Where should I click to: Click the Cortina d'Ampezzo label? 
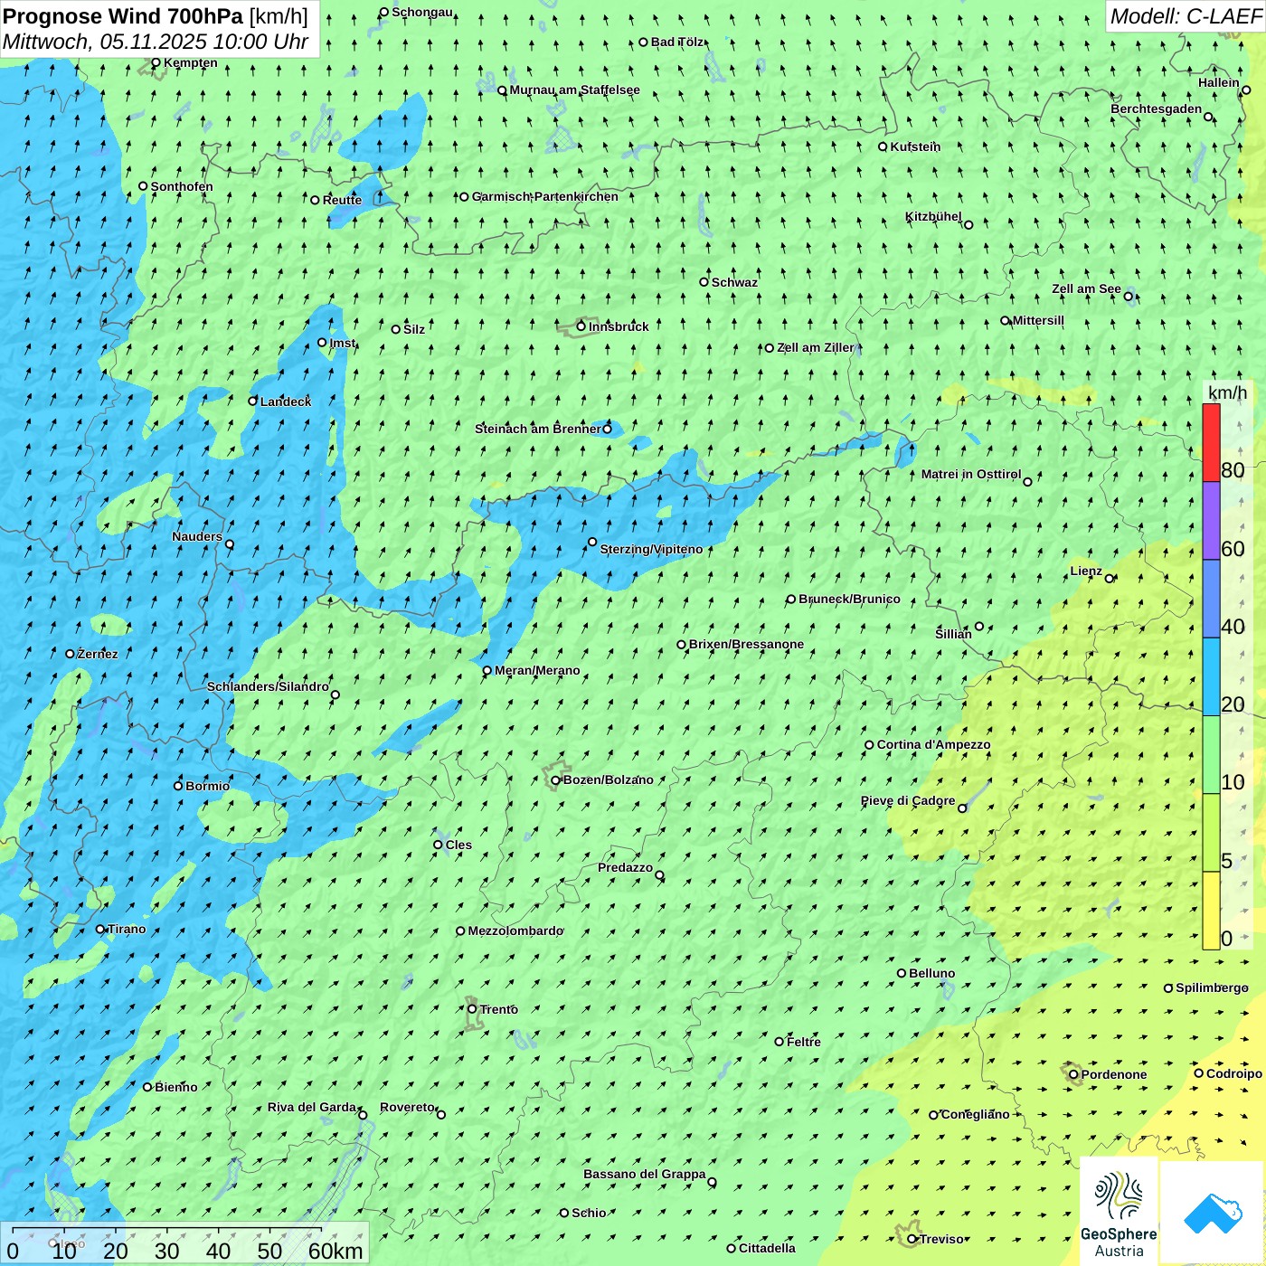coord(933,744)
